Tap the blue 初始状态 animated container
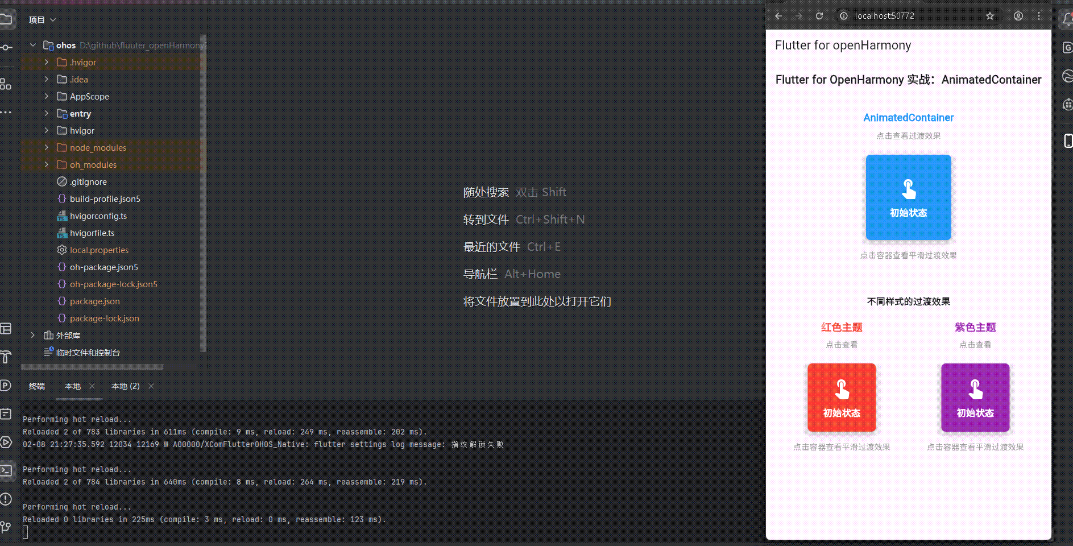This screenshot has width=1073, height=546. (908, 197)
